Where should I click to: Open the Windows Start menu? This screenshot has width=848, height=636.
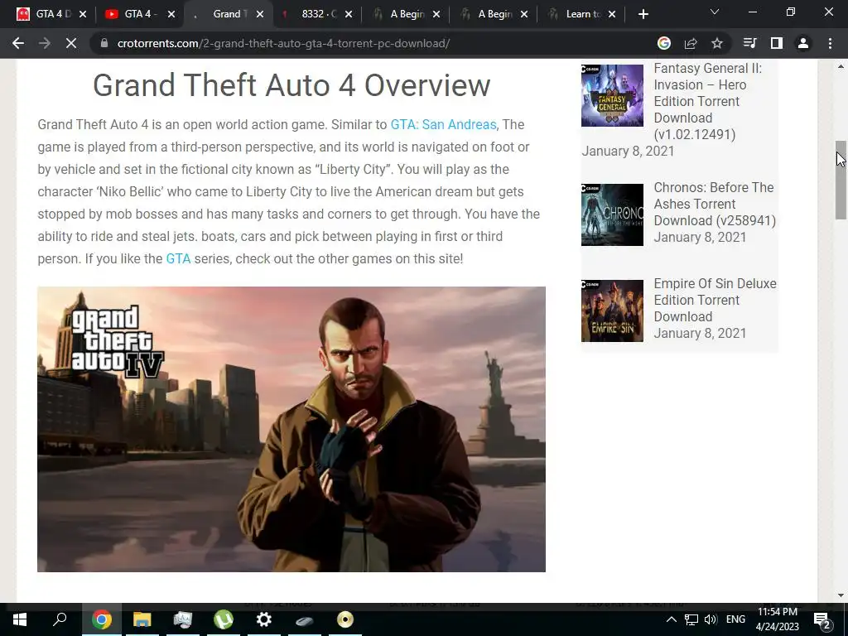(20, 619)
